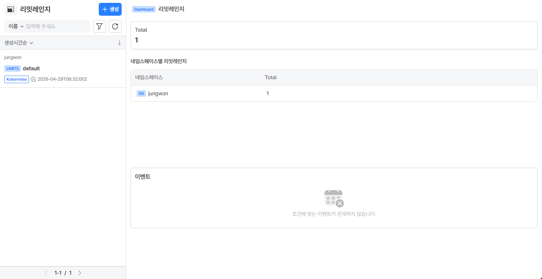
Task: Click the 조건에 맞는 이벤트가 존재하지 않습니다 message
Action: click(x=334, y=214)
